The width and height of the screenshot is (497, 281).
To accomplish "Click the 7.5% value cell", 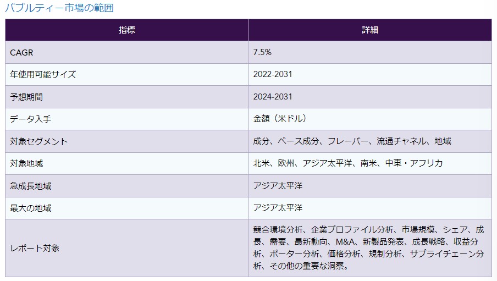I will (x=262, y=52).
